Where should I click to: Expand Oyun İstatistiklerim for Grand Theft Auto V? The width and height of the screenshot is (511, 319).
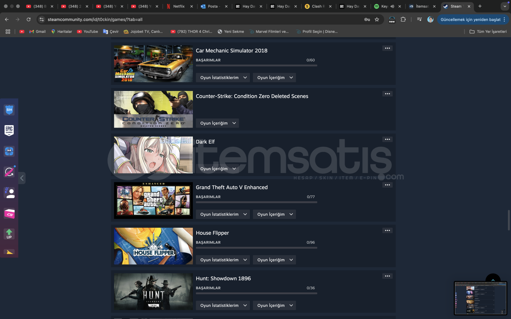point(223,214)
